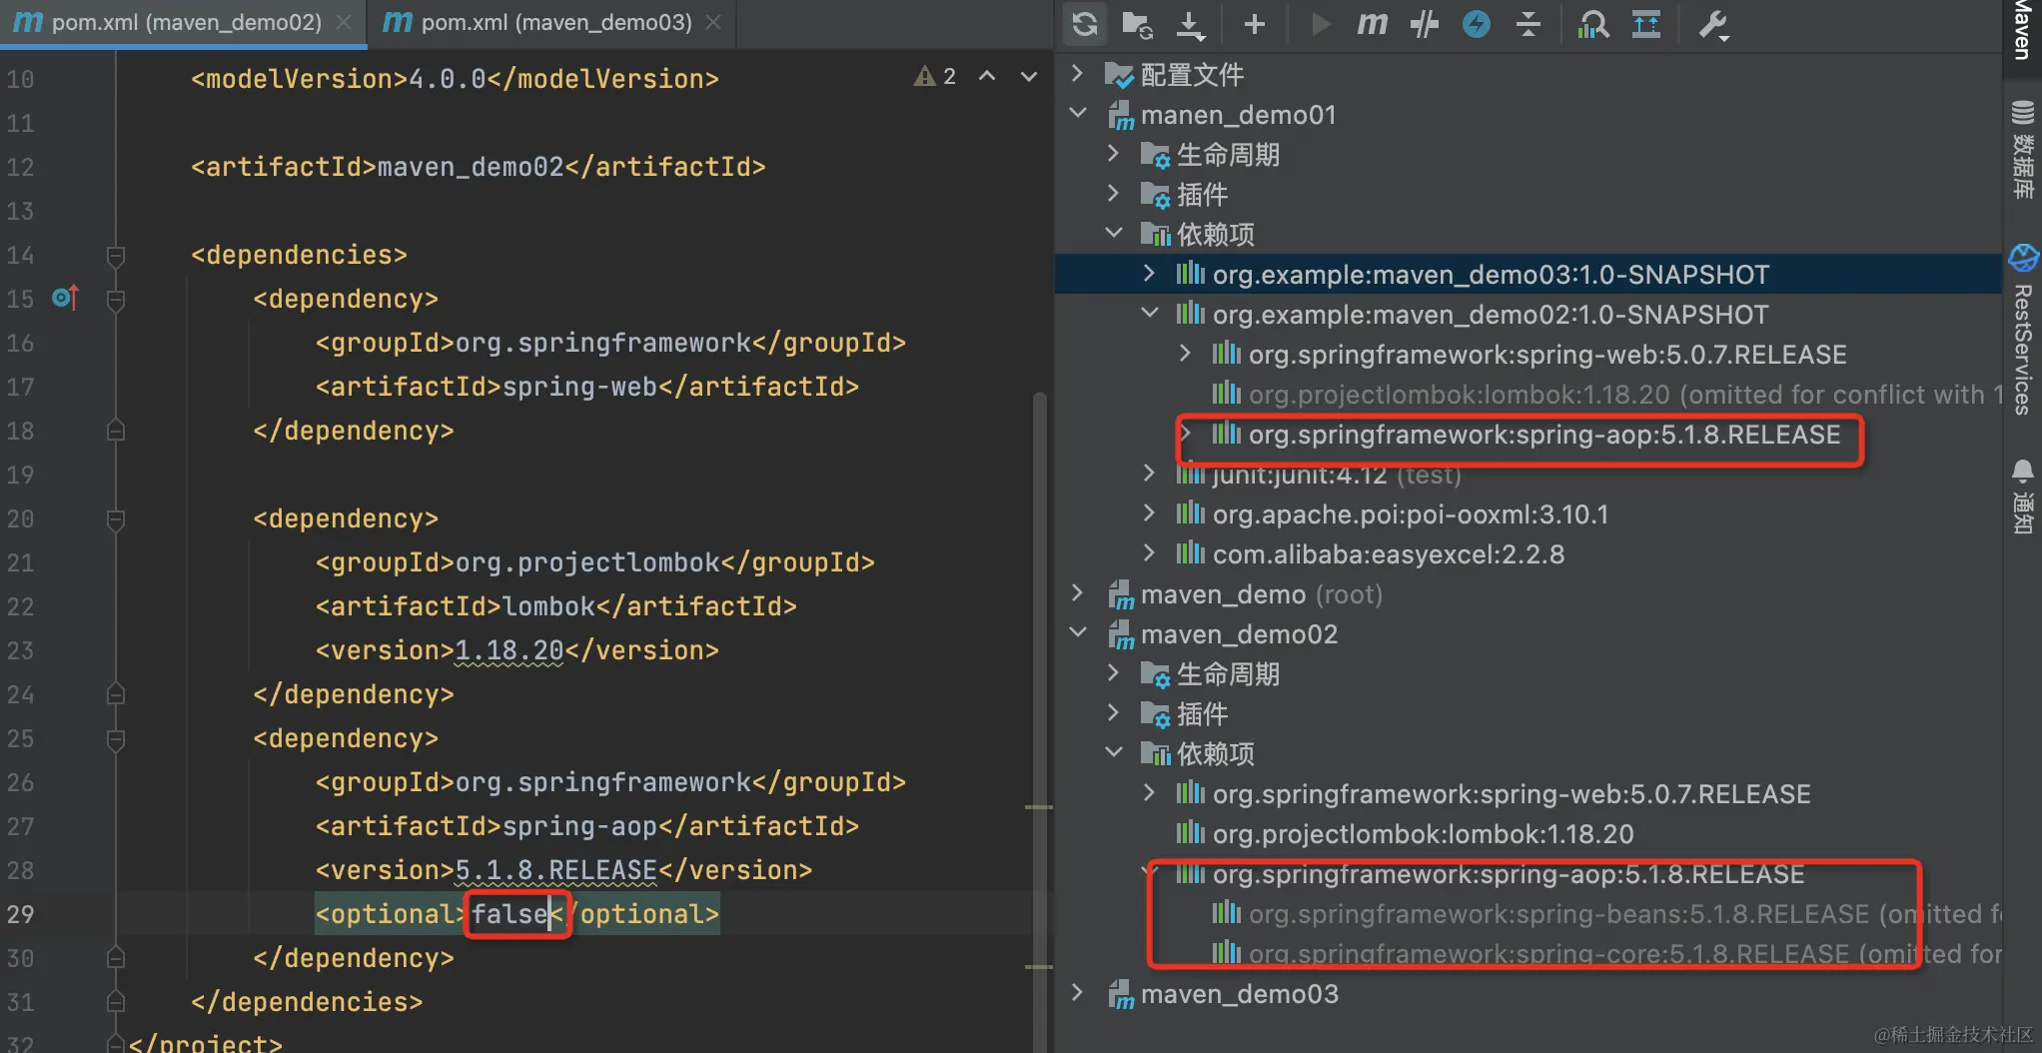
Task: Toggle code folding at line 14 dependencies
Action: 116,256
